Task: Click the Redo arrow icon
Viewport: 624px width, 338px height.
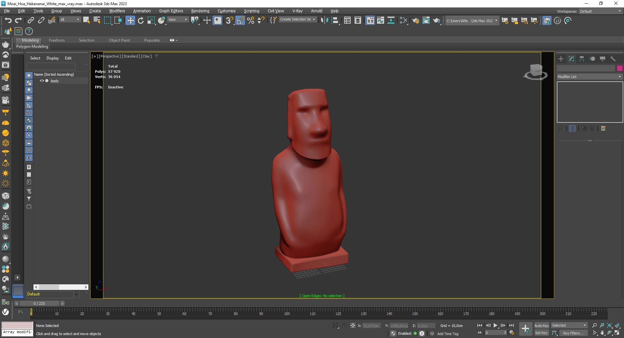Action: pos(19,20)
